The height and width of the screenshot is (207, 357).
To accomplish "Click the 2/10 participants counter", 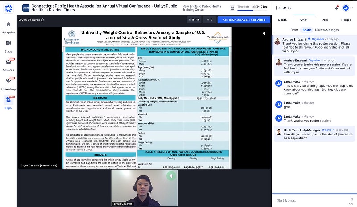I will point(194,20).
